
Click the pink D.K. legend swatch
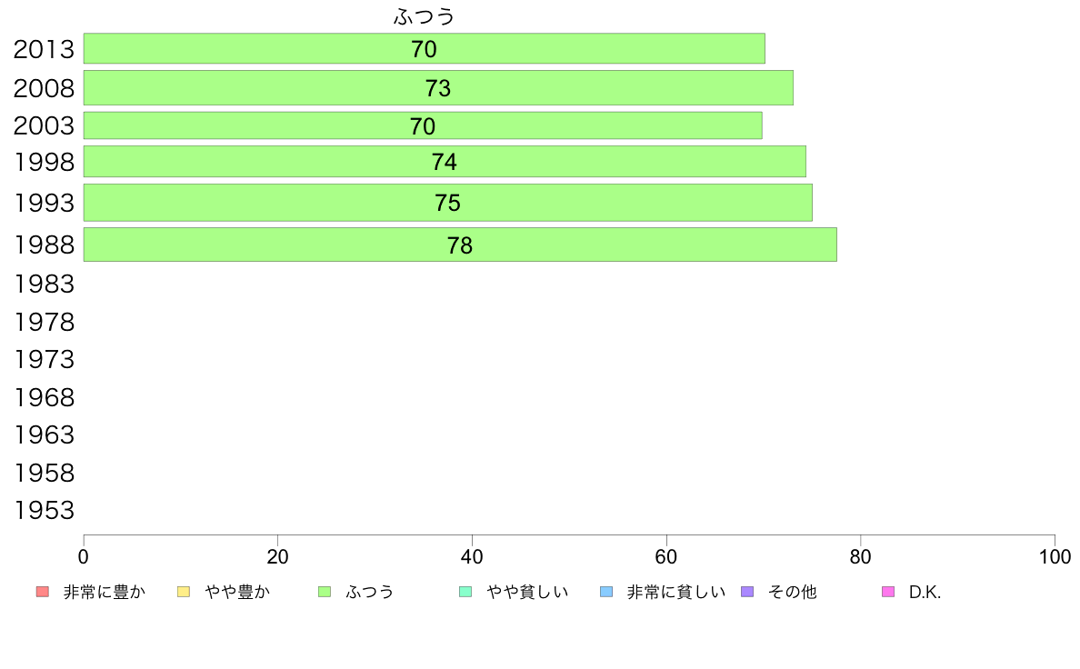(888, 592)
